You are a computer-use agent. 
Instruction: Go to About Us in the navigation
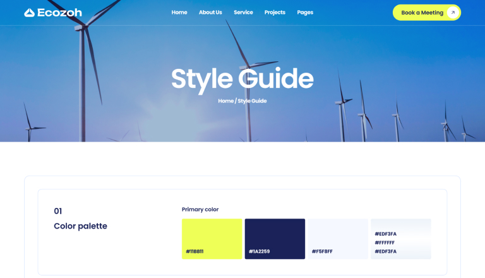coord(210,13)
